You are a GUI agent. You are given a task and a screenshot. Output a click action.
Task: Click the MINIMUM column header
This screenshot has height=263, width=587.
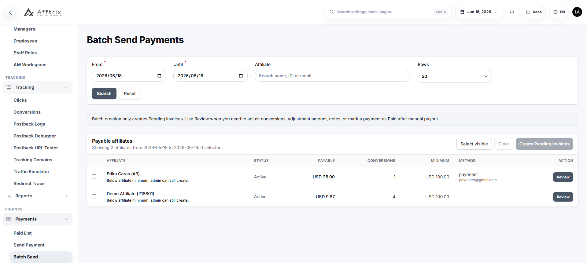point(440,161)
